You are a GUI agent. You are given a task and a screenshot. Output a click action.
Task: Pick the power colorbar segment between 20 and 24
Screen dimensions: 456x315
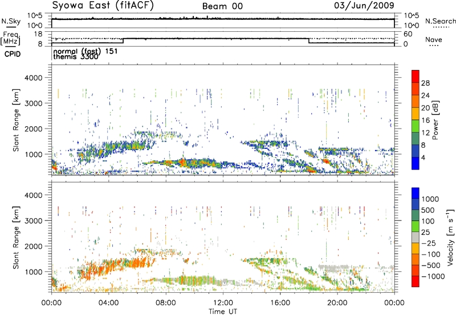click(416, 101)
